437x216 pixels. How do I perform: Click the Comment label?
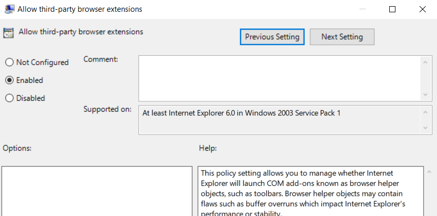(101, 59)
